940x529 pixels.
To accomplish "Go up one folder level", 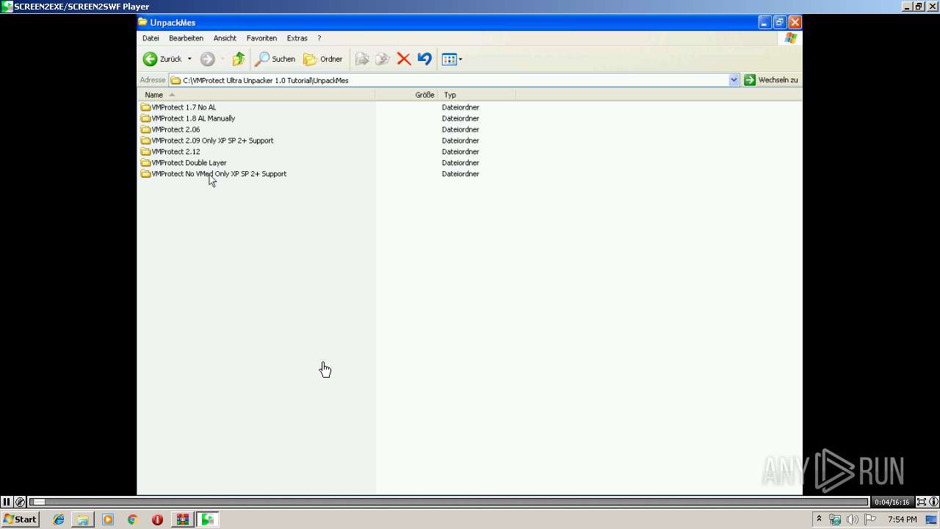I will [238, 59].
